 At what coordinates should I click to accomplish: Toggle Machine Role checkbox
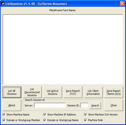pos(85,120)
